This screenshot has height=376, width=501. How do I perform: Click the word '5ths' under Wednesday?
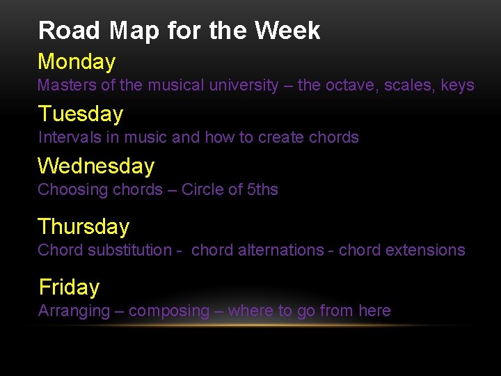point(262,189)
